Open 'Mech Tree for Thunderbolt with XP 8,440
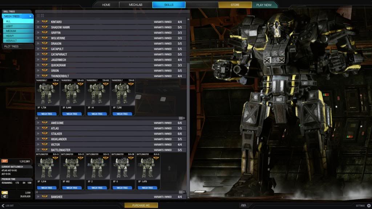The image size is (372, 209). point(72,114)
